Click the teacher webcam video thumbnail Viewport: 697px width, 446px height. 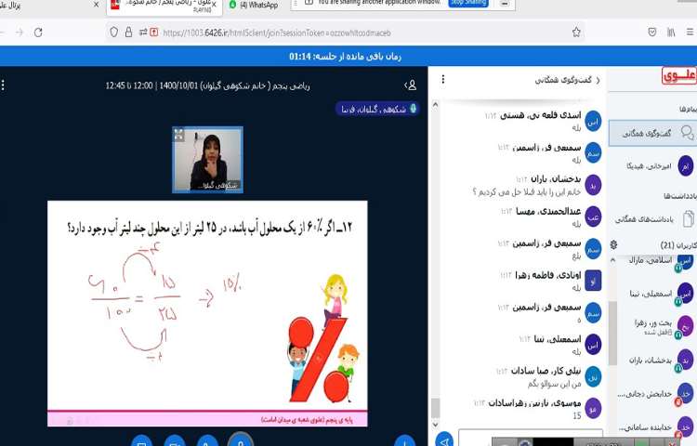click(x=207, y=160)
